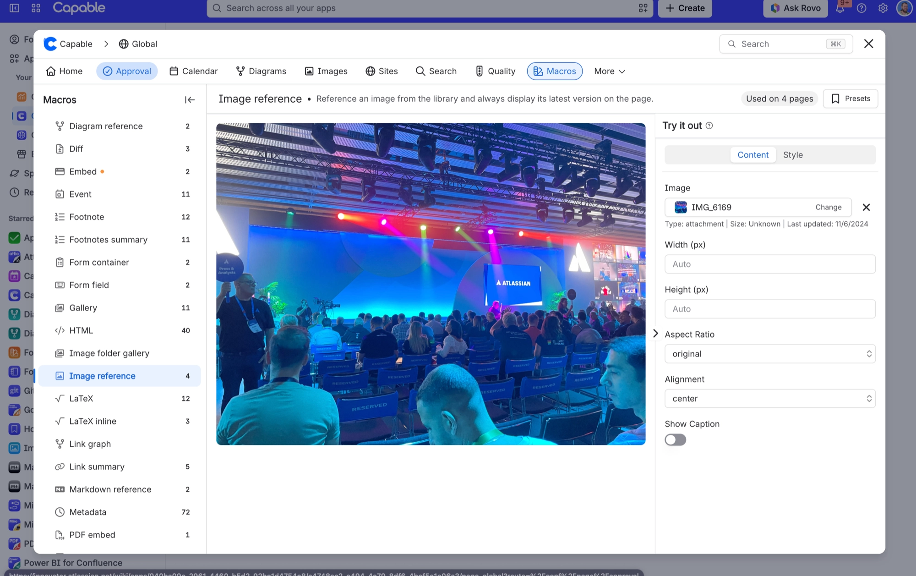Switch to the Content tab
Image resolution: width=916 pixels, height=576 pixels.
click(753, 155)
